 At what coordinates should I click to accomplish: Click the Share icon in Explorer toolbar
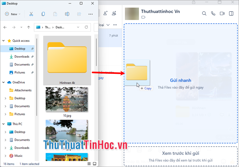point(79,14)
